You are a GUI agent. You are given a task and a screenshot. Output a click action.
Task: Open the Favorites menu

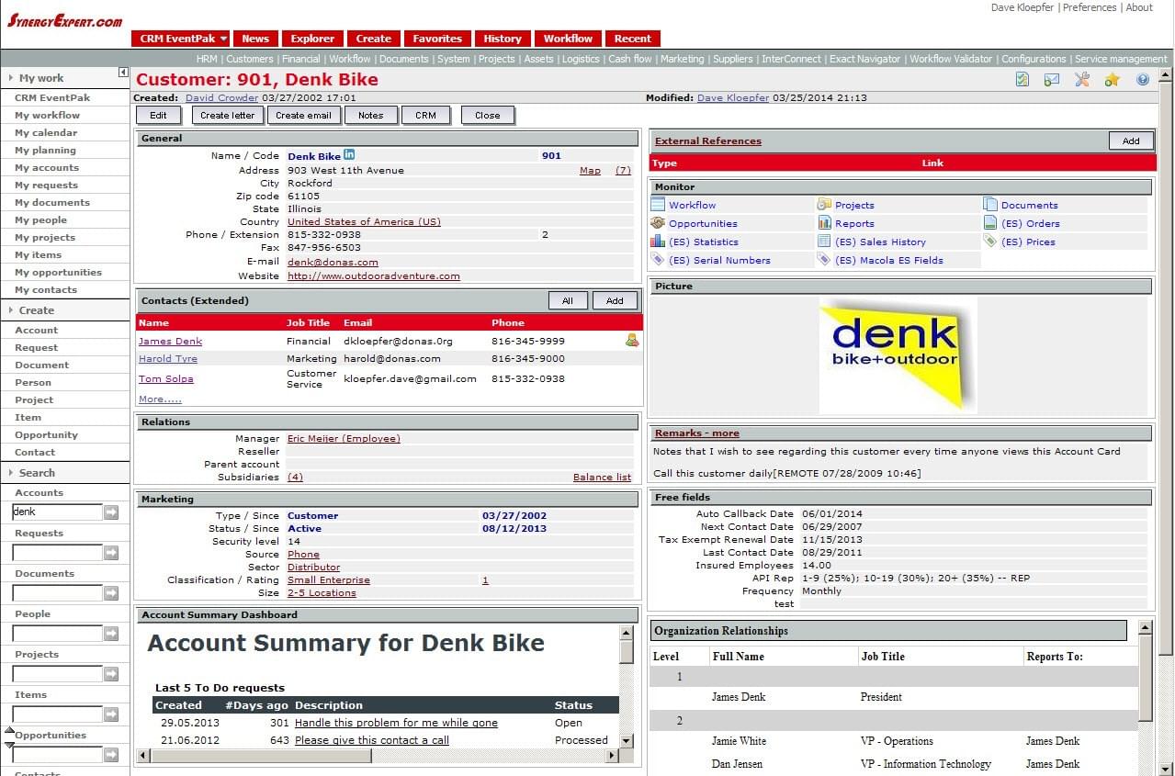tap(437, 39)
